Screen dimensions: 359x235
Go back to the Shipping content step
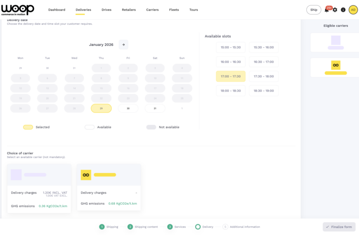click(143, 227)
